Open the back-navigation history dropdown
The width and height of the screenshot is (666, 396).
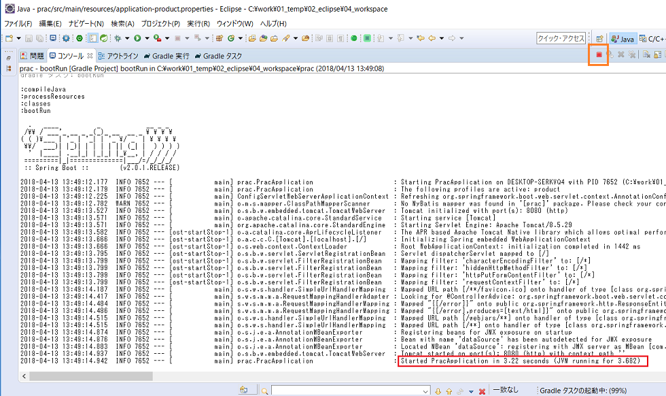tap(441, 39)
